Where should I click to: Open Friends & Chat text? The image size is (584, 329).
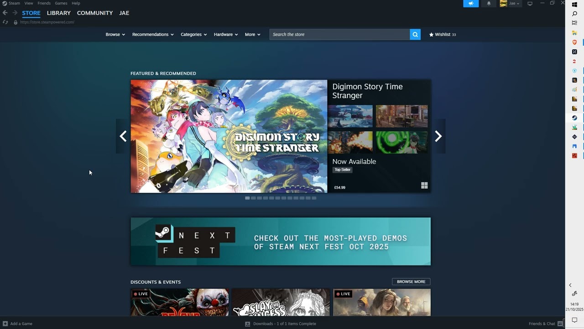(542, 324)
